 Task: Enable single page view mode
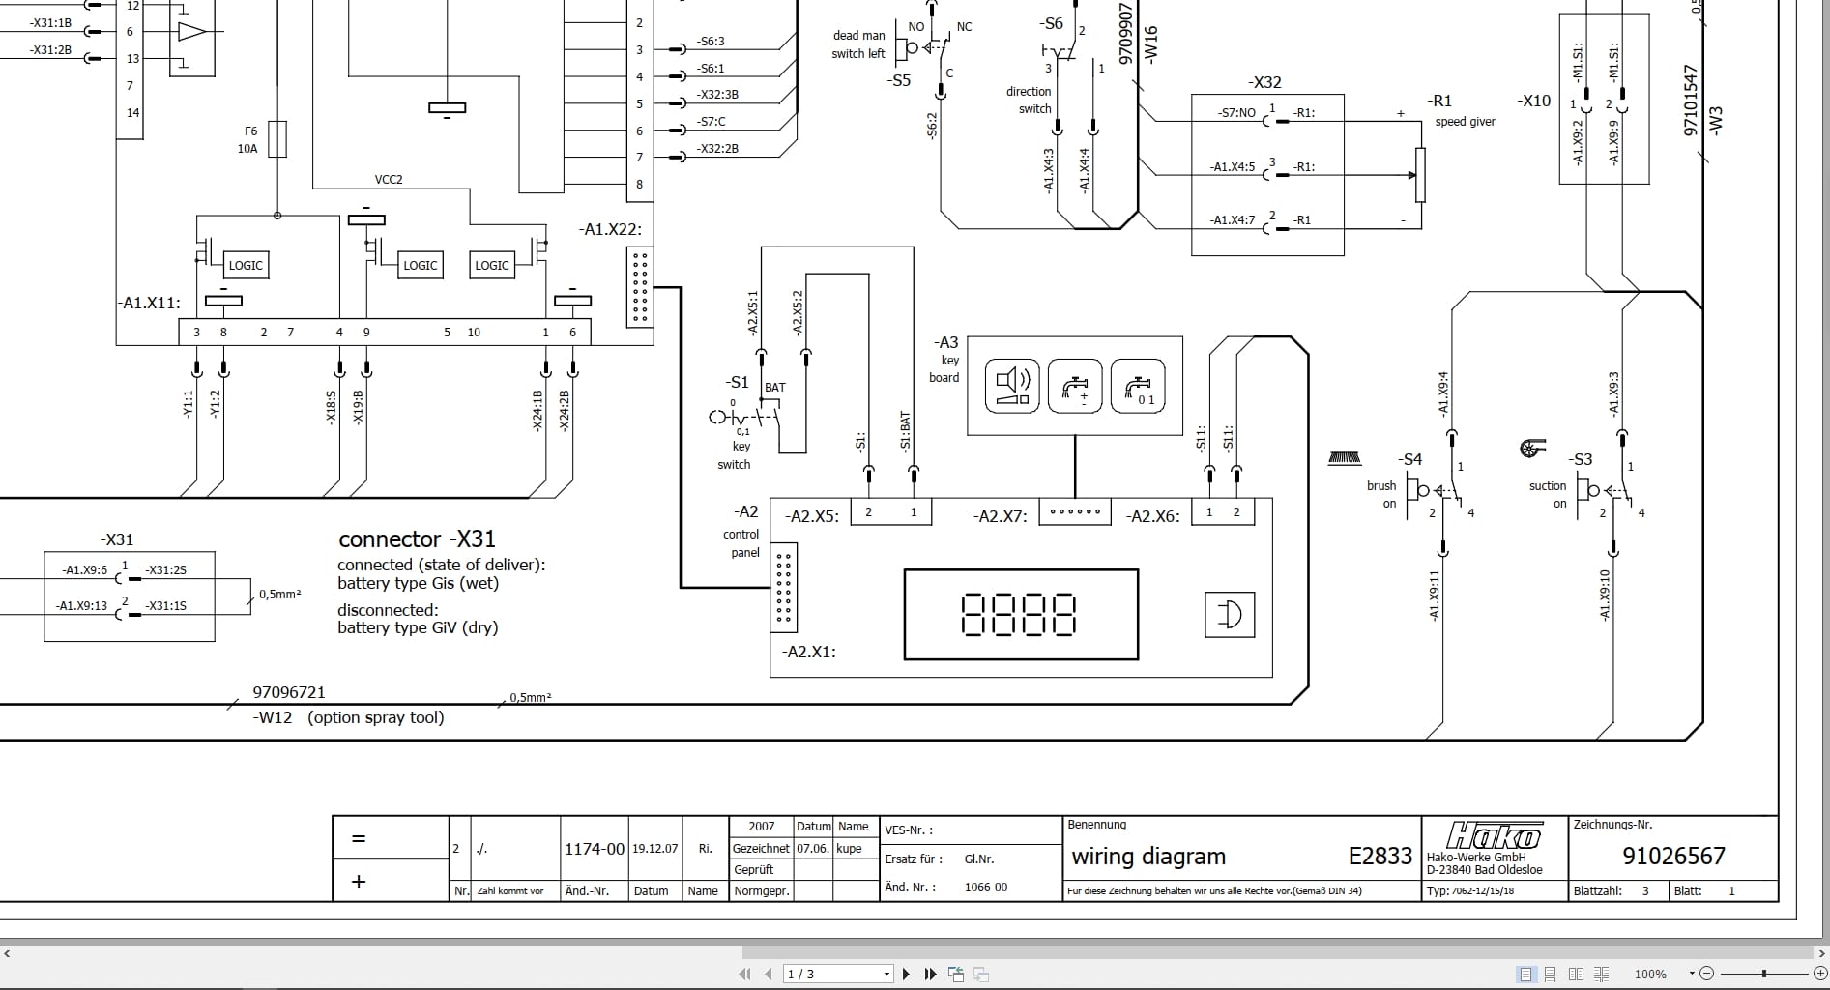(x=1527, y=975)
